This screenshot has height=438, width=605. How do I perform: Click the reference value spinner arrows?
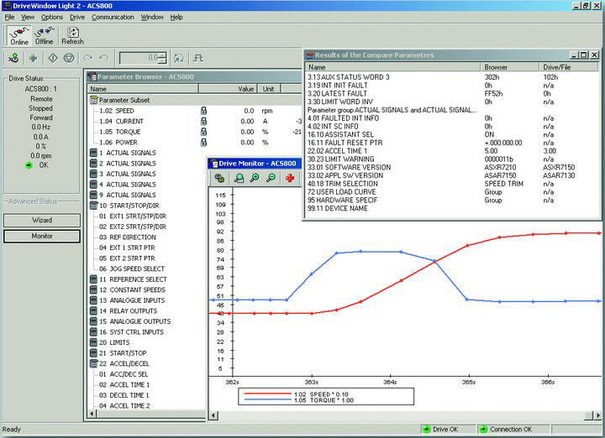click(163, 58)
